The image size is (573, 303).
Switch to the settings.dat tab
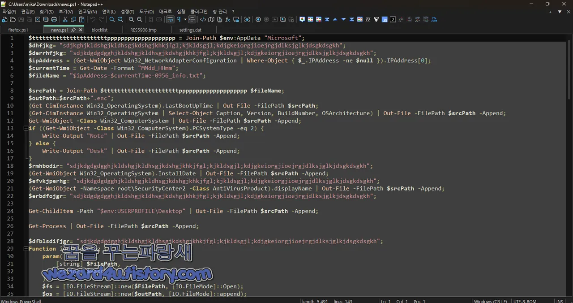pyautogui.click(x=190, y=30)
